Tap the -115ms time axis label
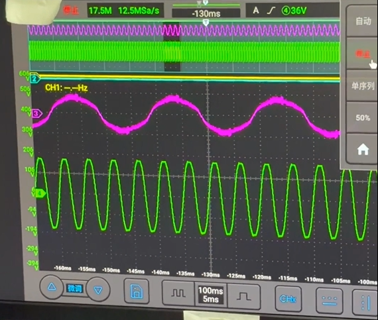378x320 pixels. coord(288,278)
